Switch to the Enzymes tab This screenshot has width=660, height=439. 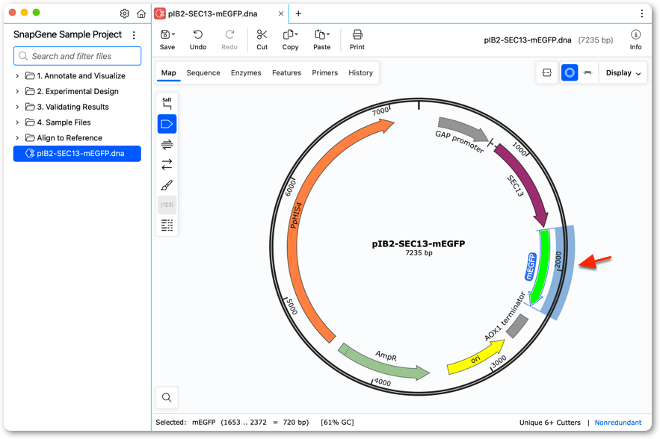(x=246, y=72)
